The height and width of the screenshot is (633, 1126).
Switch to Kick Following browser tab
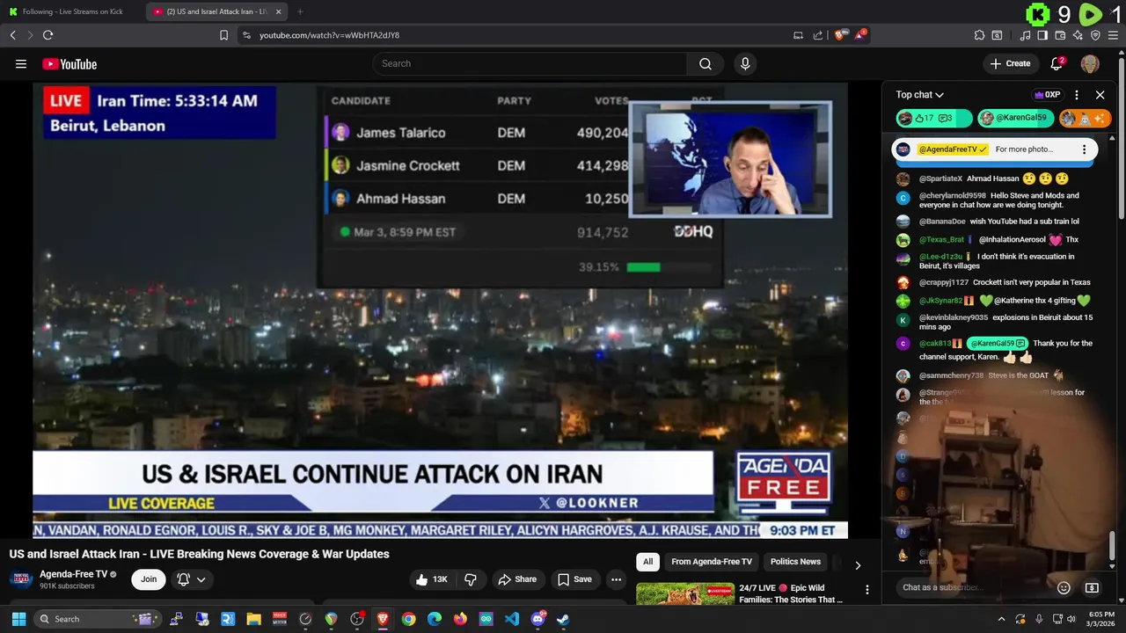pyautogui.click(x=73, y=11)
